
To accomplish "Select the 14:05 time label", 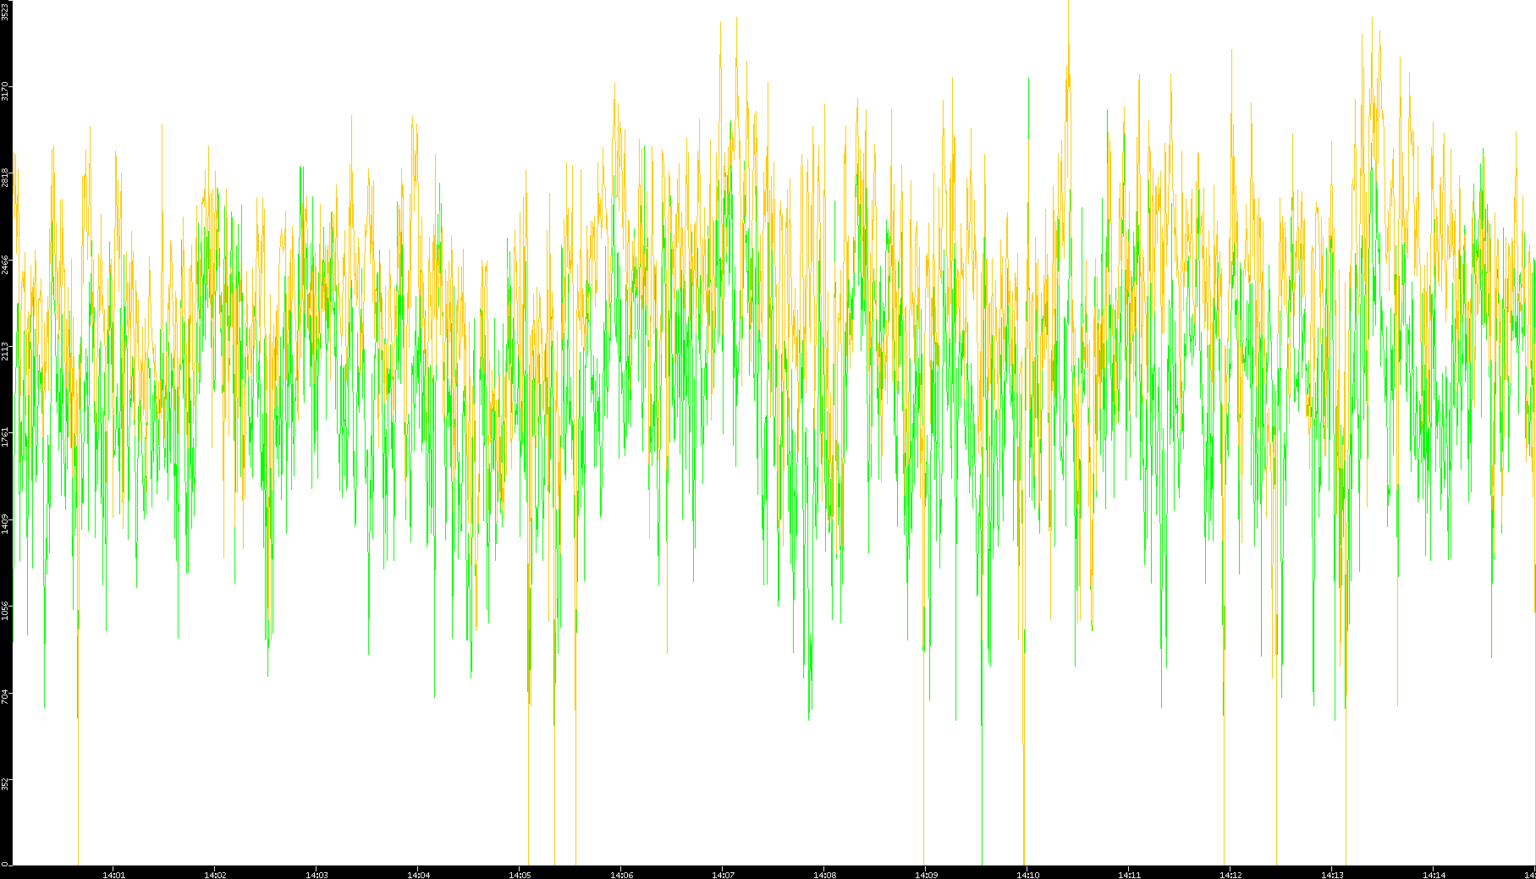I will coord(520,875).
